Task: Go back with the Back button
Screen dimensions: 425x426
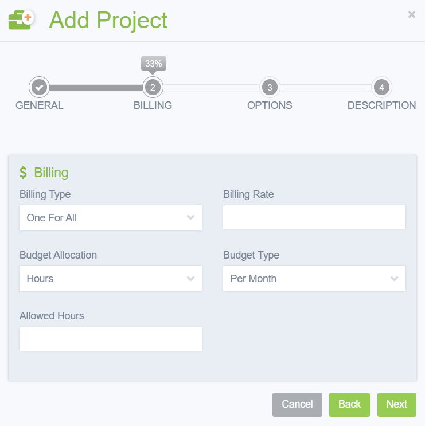Action: click(x=349, y=404)
